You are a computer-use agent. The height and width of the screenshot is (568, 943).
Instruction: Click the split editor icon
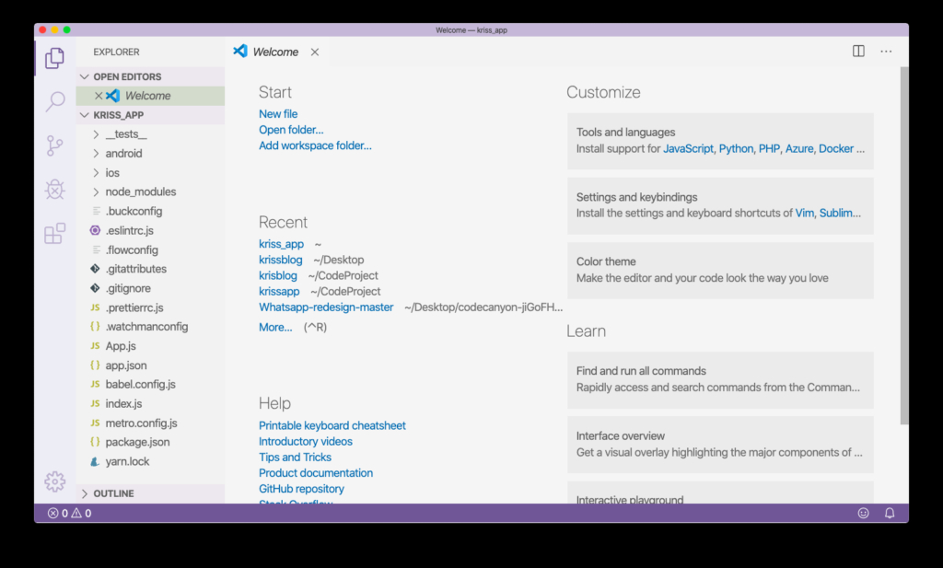858,52
